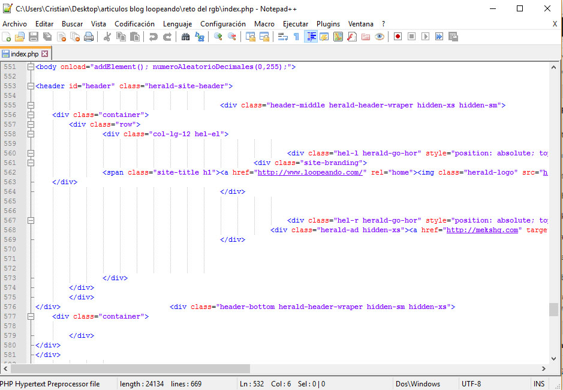The image size is (563, 390).
Task: Collapse the container div fold at line 556
Action: 31,115
